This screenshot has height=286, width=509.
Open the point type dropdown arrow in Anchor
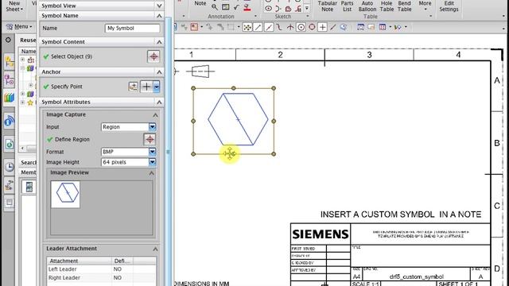click(157, 87)
